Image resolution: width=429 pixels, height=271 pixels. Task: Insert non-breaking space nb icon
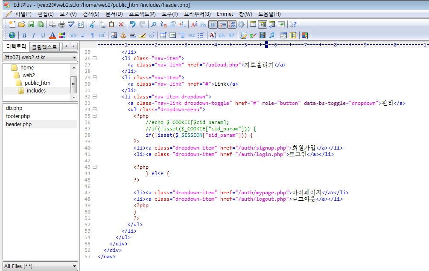pyautogui.click(x=73, y=35)
